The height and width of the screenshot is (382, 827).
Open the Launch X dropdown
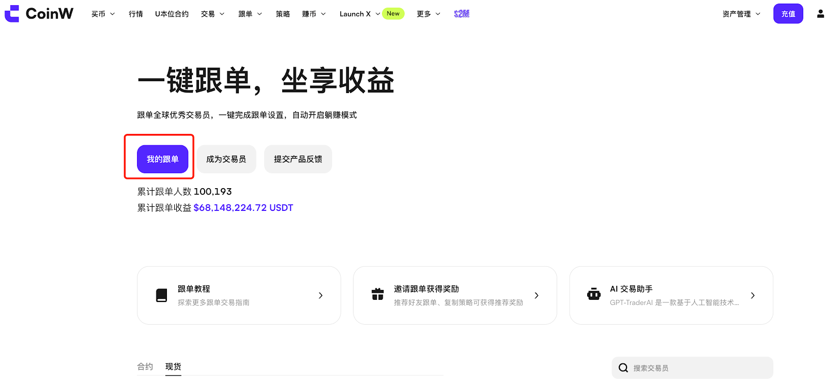point(359,14)
